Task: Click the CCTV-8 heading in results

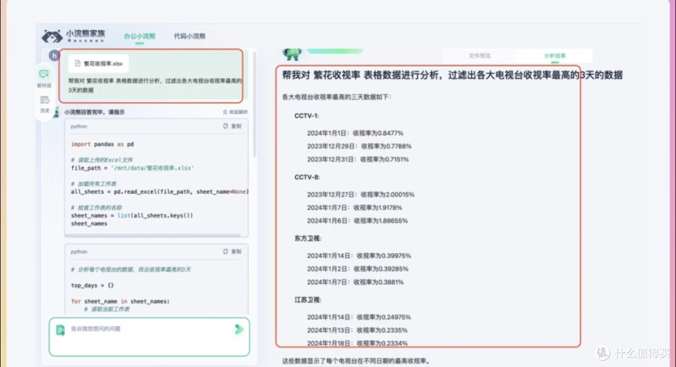Action: 307,177
